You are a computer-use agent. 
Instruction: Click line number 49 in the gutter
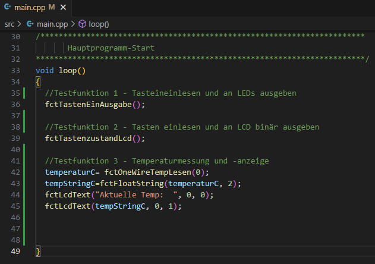15,252
